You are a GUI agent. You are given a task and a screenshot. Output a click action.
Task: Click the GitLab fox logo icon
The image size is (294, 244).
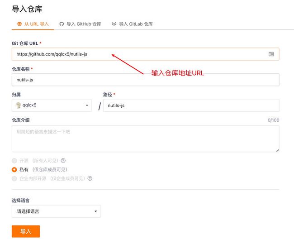(x=114, y=24)
